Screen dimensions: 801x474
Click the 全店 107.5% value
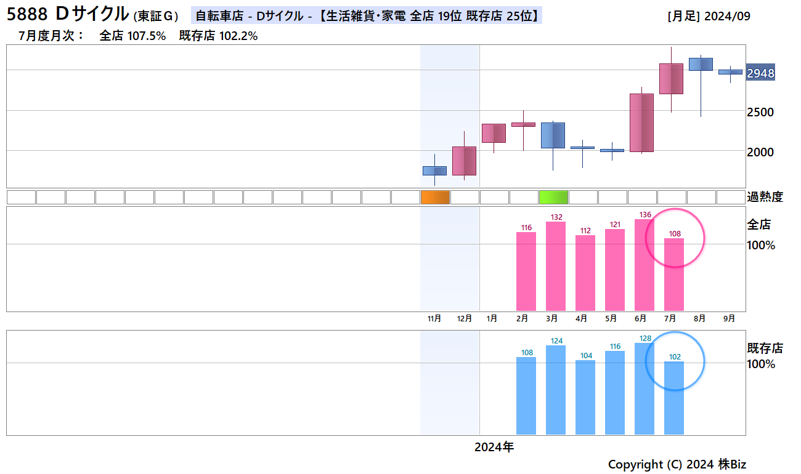(133, 36)
